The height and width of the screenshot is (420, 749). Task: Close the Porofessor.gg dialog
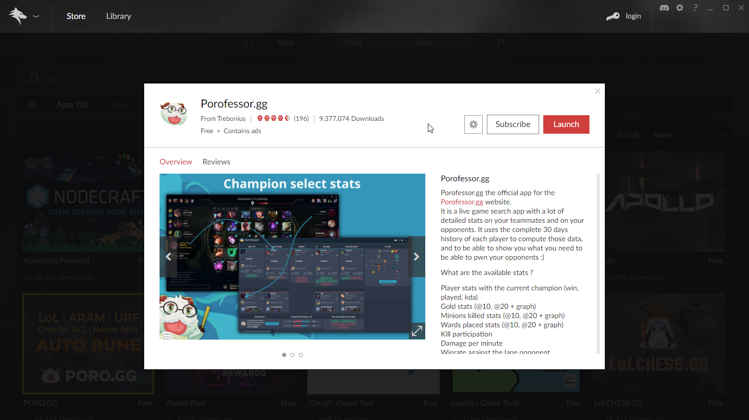click(598, 91)
